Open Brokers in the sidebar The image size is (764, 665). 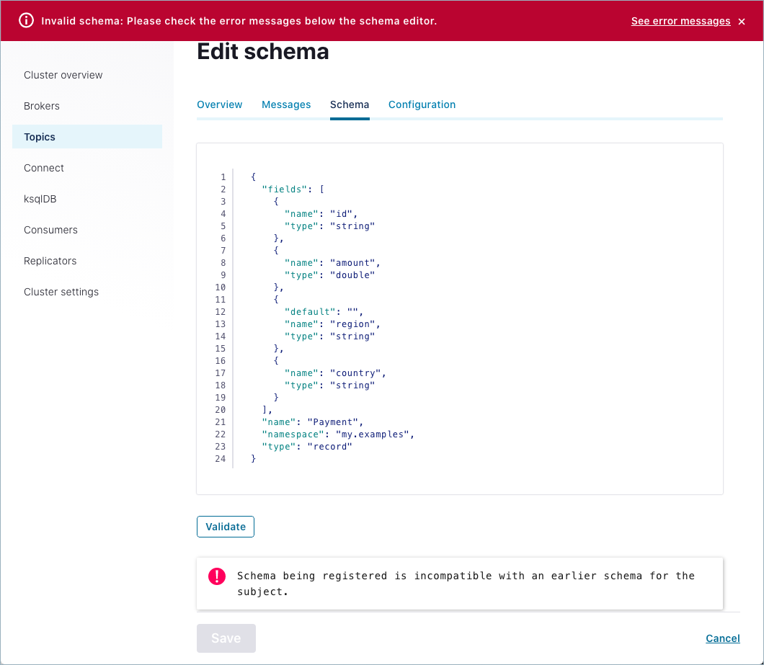(x=42, y=106)
